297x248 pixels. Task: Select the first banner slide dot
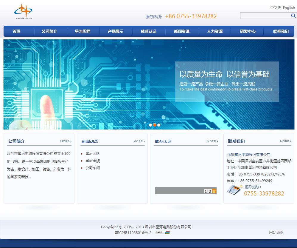[150, 125]
